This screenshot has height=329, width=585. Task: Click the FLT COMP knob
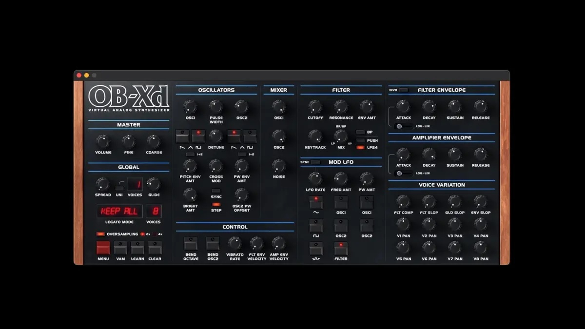pos(403,202)
